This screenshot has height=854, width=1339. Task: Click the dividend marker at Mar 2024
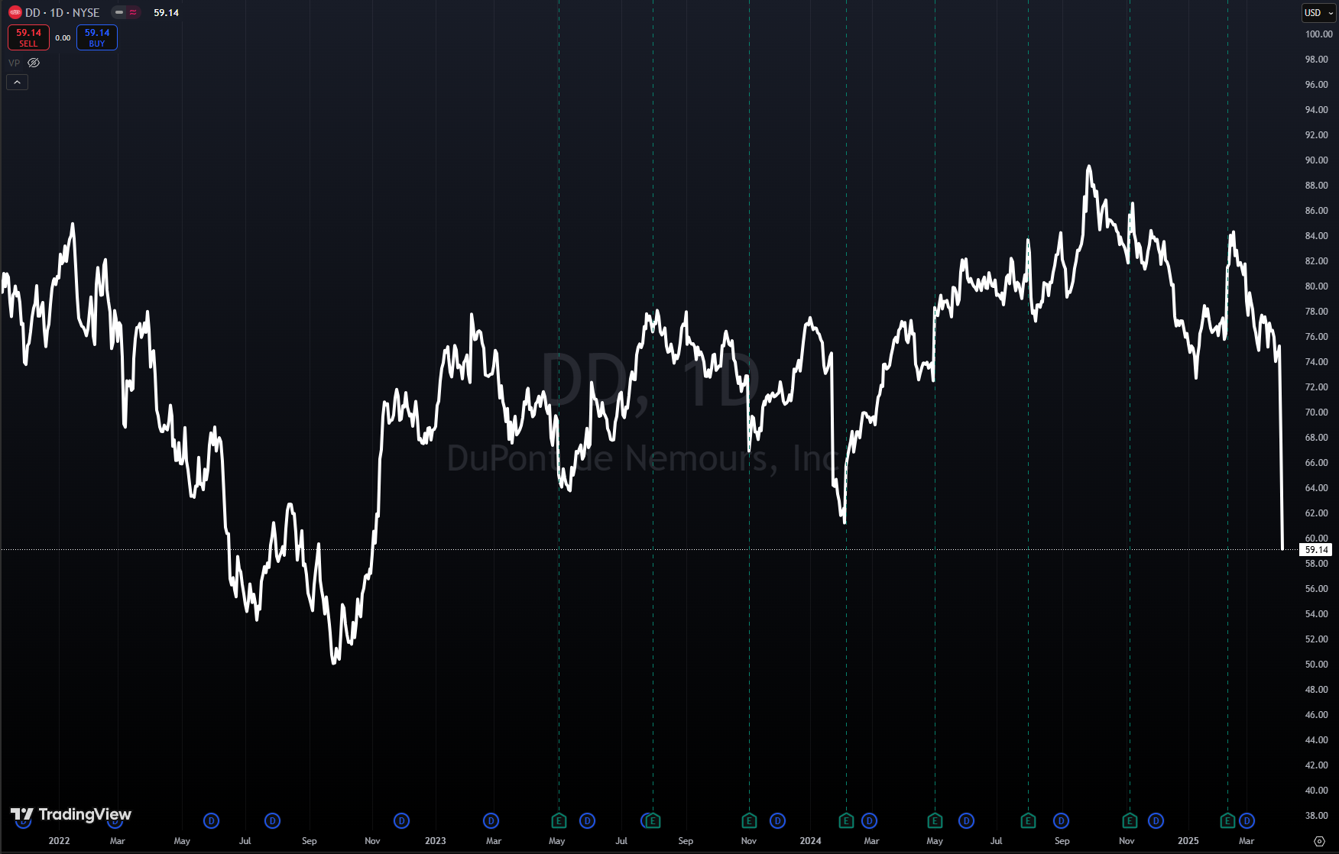[869, 821]
